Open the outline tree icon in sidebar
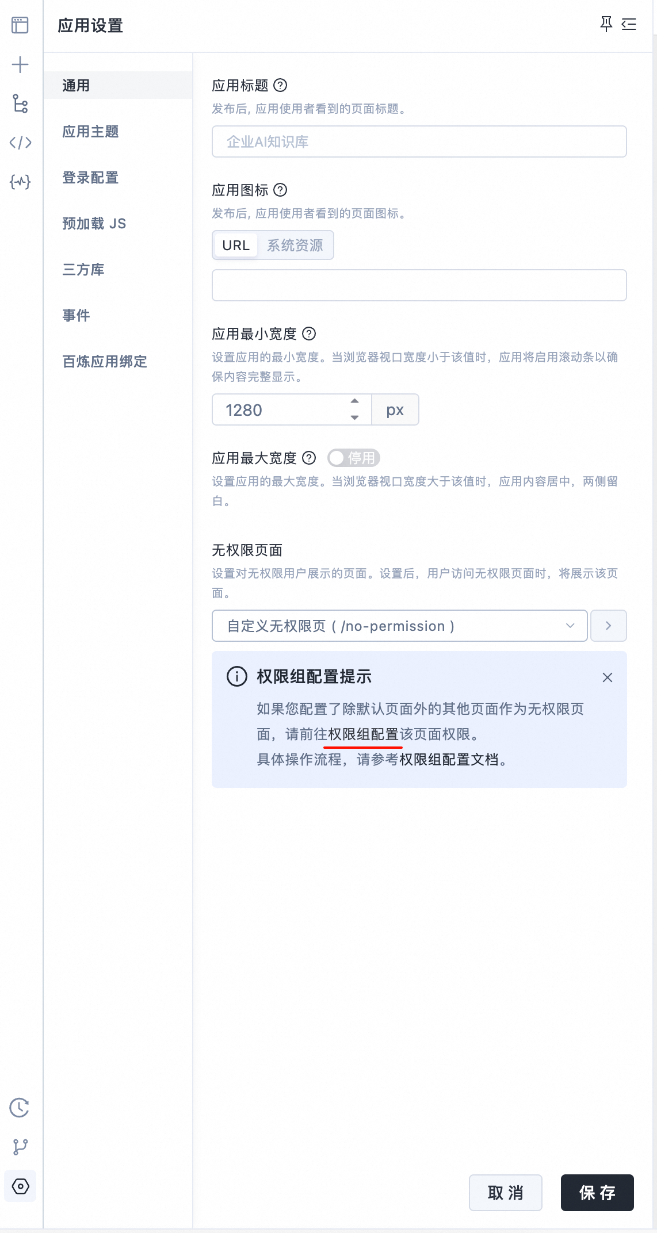 point(20,104)
